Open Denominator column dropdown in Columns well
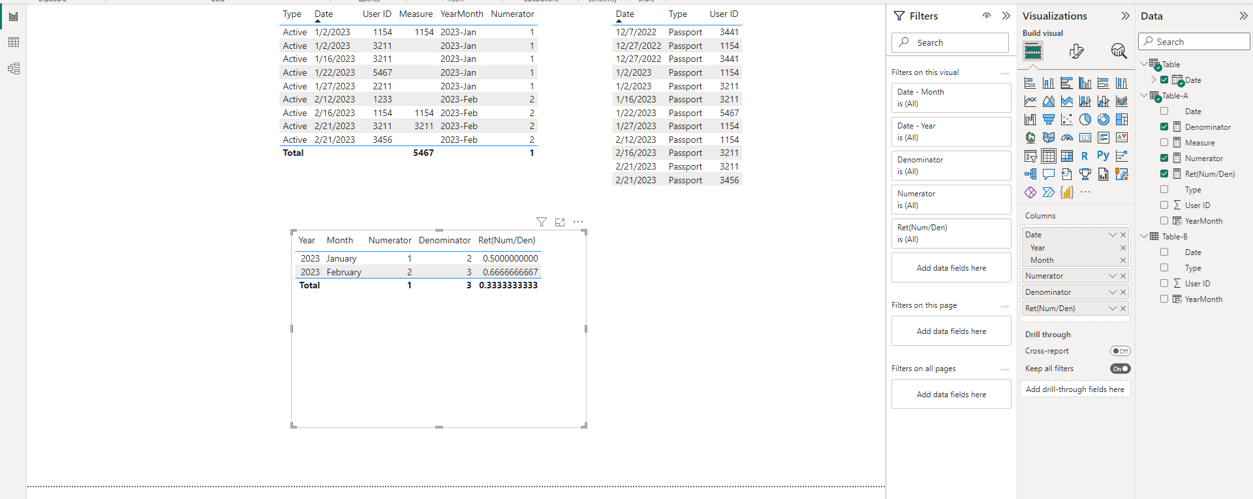This screenshot has width=1253, height=499. point(1113,292)
